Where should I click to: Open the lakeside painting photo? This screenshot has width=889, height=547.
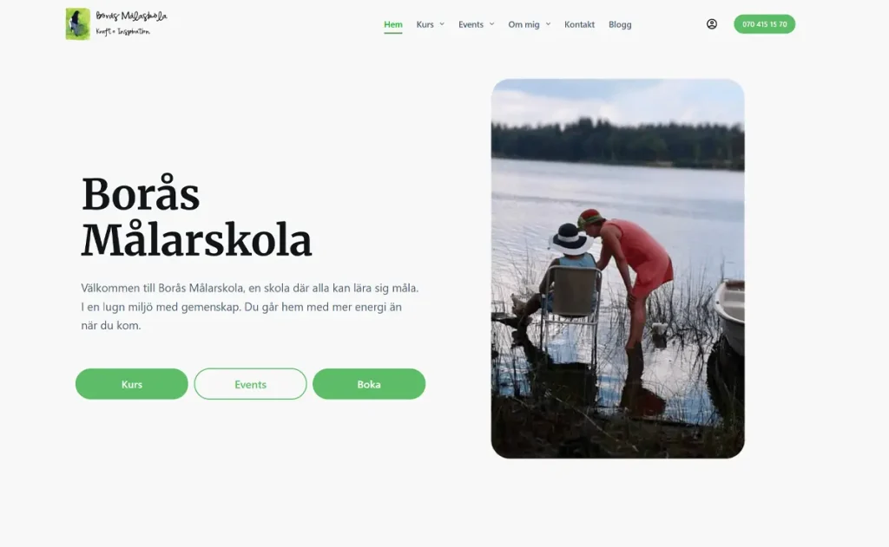[x=617, y=269]
